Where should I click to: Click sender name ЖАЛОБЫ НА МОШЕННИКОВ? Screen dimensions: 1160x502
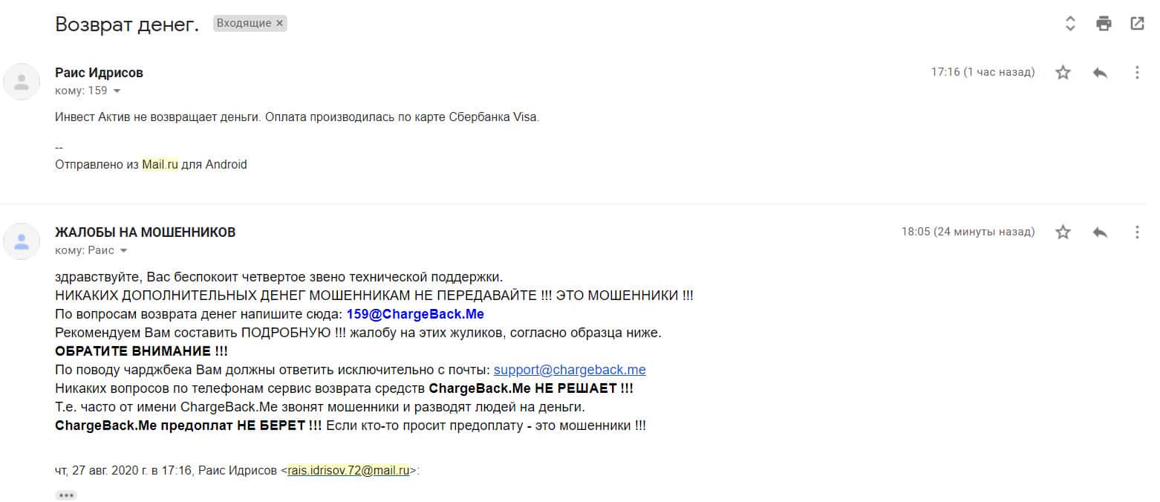pyautogui.click(x=146, y=232)
